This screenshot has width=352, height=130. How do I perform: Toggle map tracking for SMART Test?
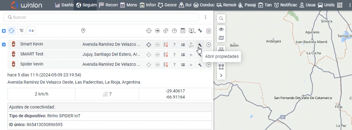coord(149,55)
